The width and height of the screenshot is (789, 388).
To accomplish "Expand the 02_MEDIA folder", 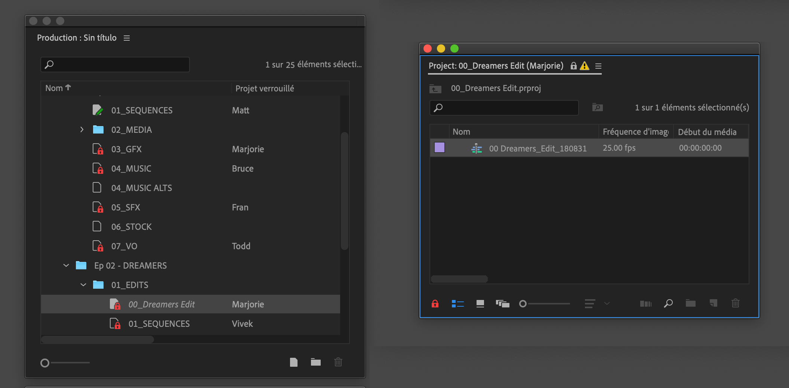I will coord(82,129).
